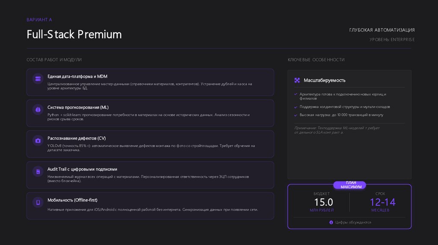The height and width of the screenshot is (245, 438).
Task: Click the checkmark beside Поддержка холдинговой структуры
Action: click(x=296, y=107)
